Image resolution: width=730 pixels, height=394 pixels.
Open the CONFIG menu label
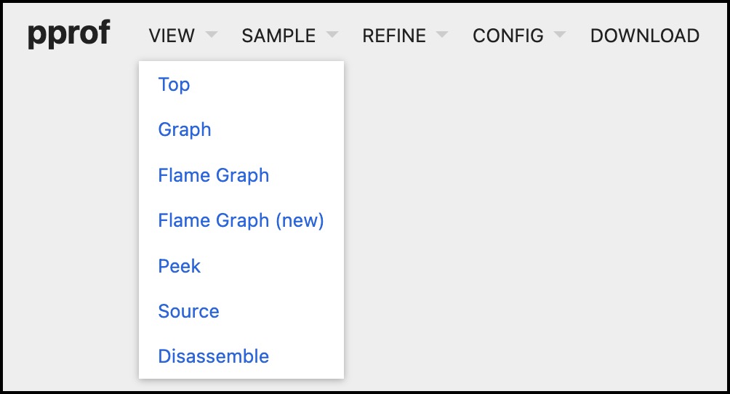click(x=508, y=35)
